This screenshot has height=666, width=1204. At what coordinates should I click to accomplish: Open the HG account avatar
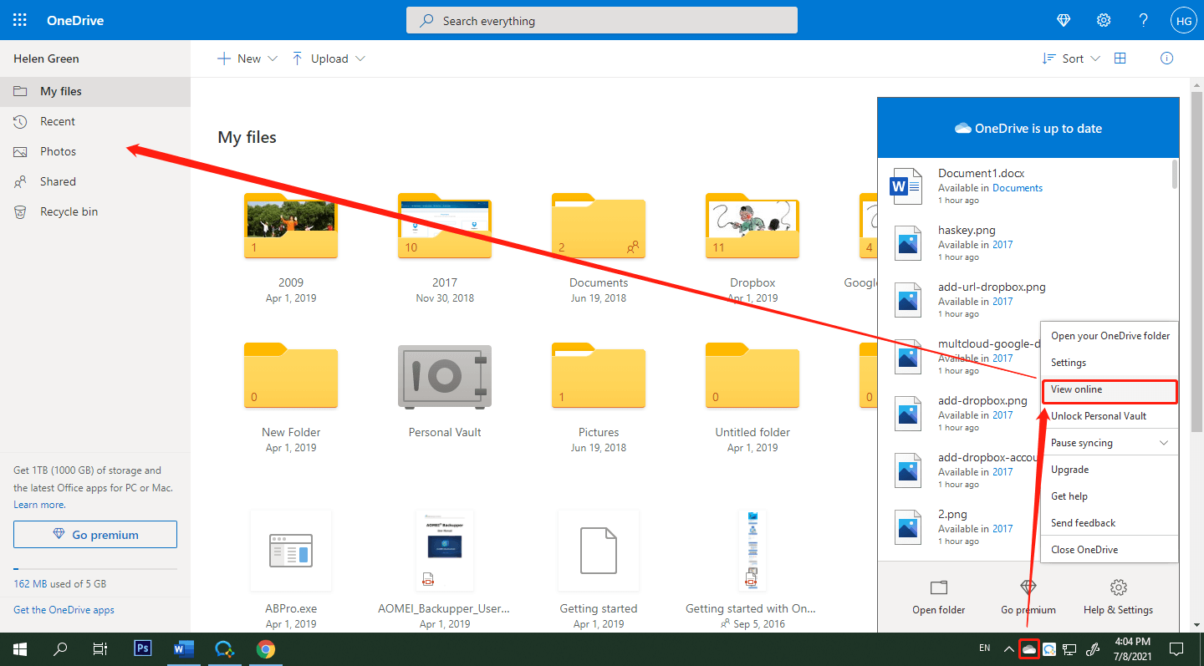[x=1184, y=20]
